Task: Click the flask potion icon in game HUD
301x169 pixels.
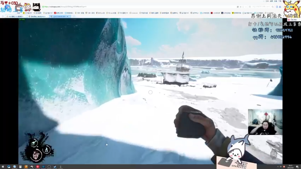Action: (x=34, y=143)
